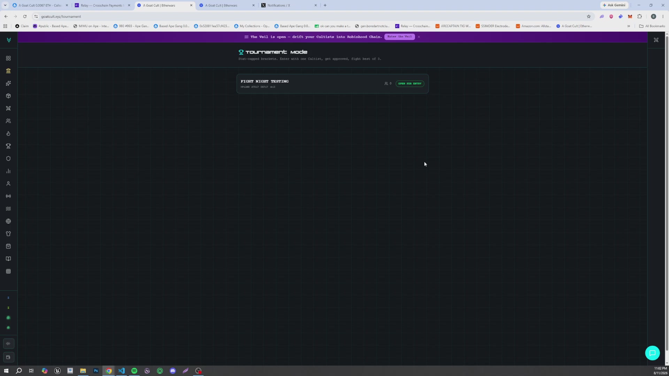The height and width of the screenshot is (376, 669).
Task: Select the bank building sidebar icon
Action: click(x=8, y=71)
